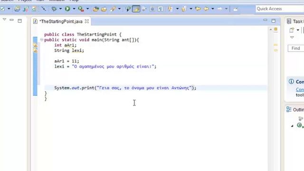Toggle Block Selection Mode

pos(152,9)
